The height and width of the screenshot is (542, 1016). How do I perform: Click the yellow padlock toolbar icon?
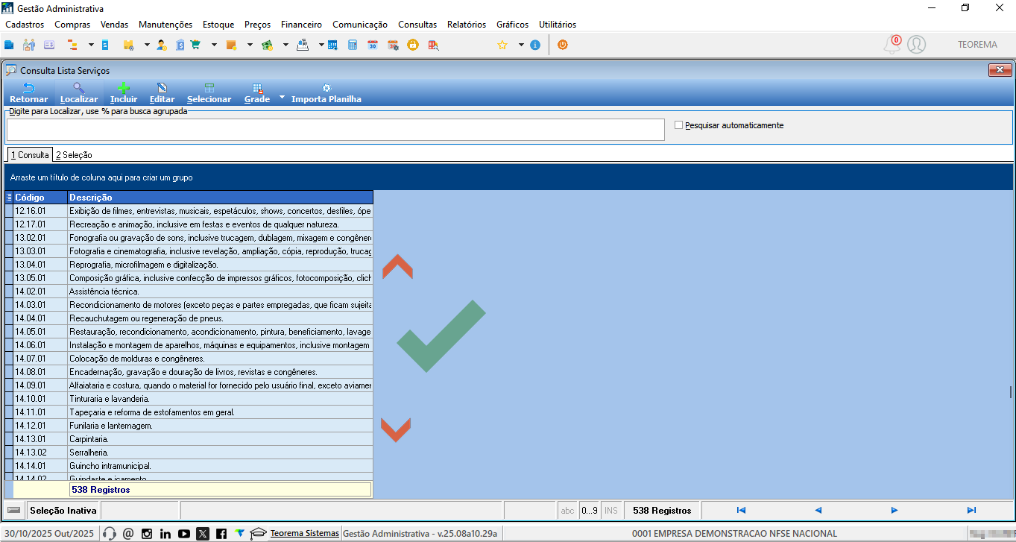click(412, 45)
